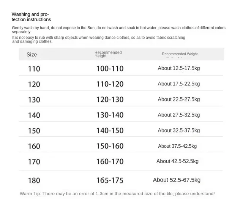
Task: Click the weight "About 27.5-32.5kg" cell
Action: point(178,115)
